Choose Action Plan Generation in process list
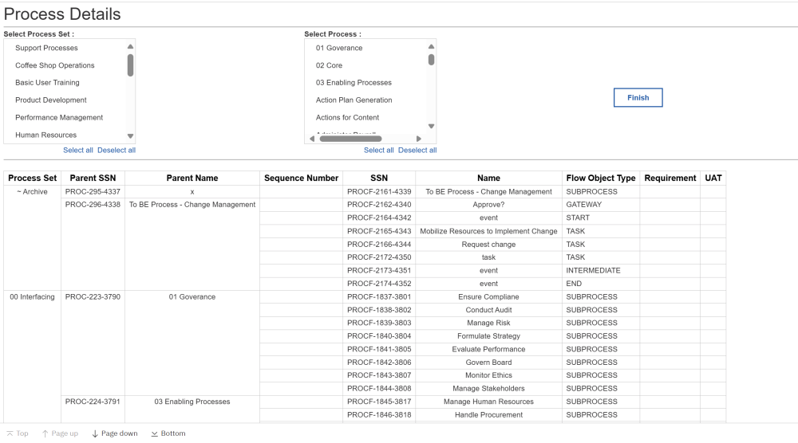Viewport: 798px width, 443px height. 354,100
